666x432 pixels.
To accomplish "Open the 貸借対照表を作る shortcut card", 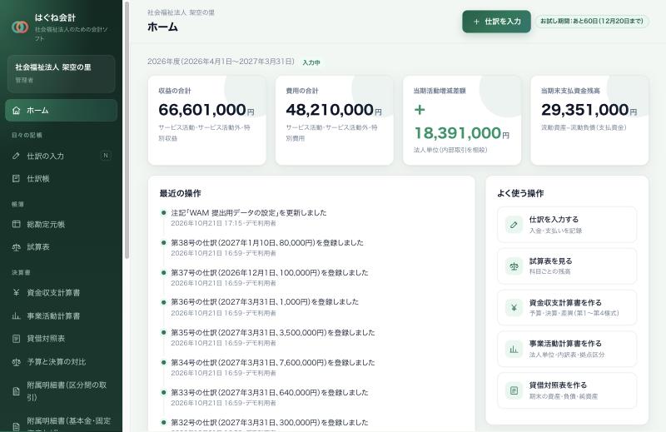I will (567, 390).
